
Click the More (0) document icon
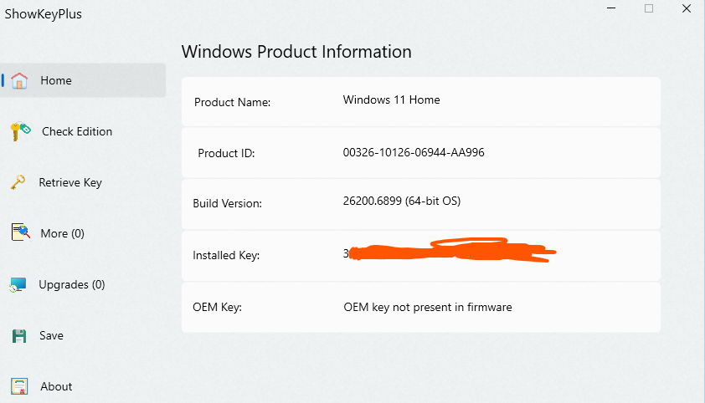click(x=20, y=233)
